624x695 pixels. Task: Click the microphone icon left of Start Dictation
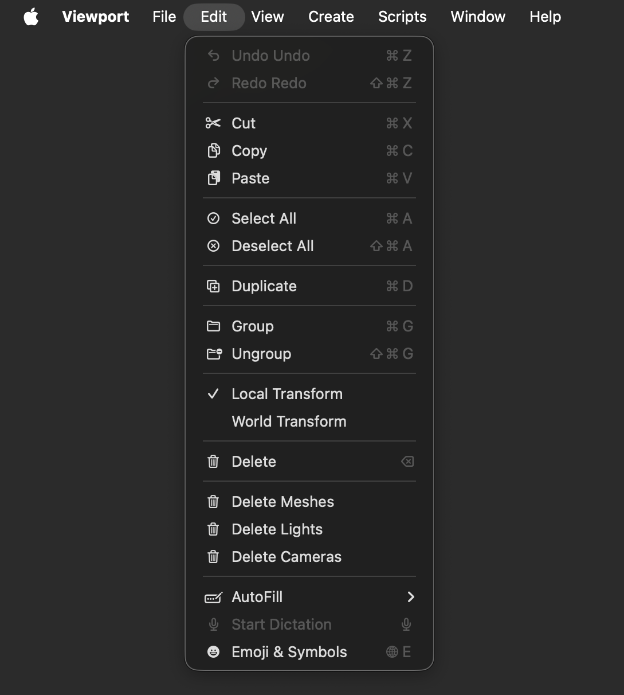pyautogui.click(x=213, y=624)
